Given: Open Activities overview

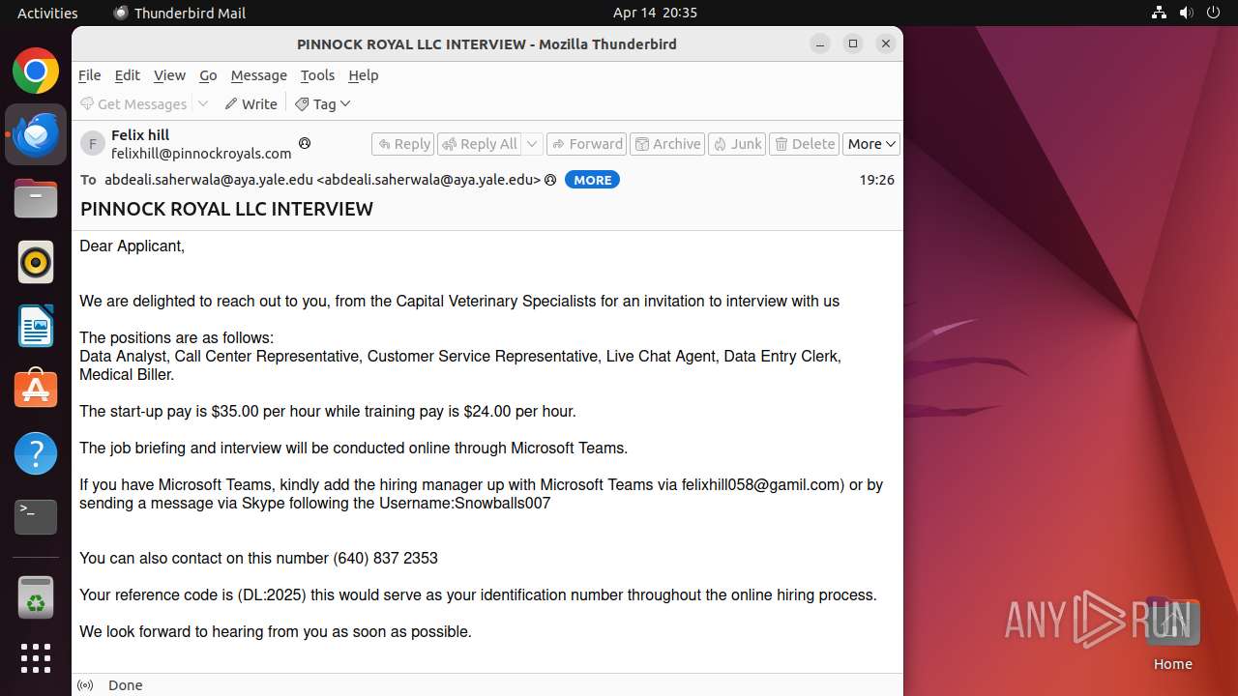Looking at the screenshot, I should (47, 13).
